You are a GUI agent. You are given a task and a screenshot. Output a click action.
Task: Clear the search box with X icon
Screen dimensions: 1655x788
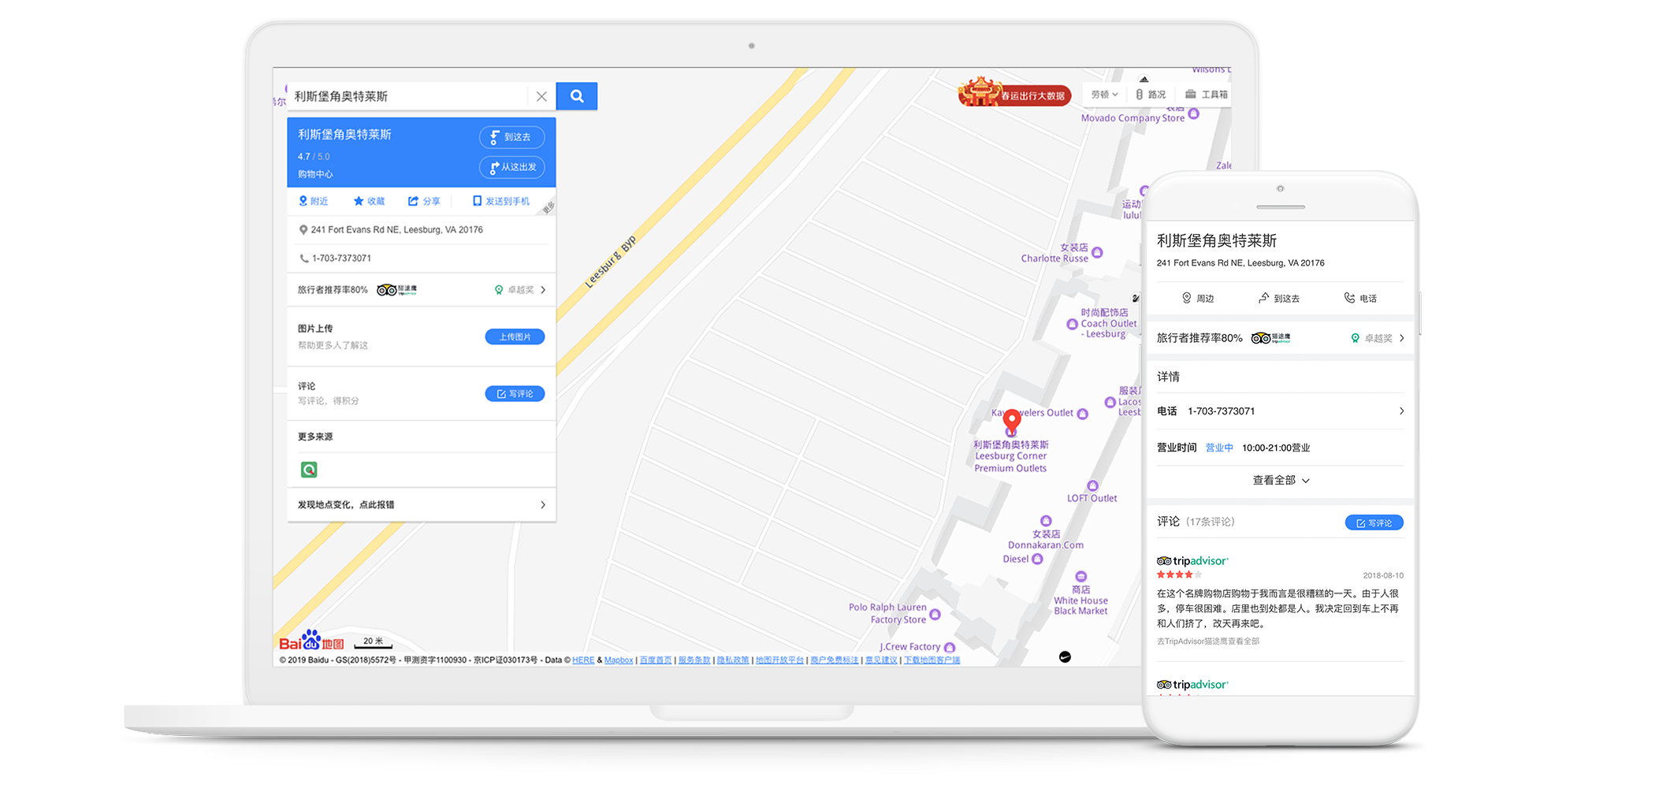point(541,96)
